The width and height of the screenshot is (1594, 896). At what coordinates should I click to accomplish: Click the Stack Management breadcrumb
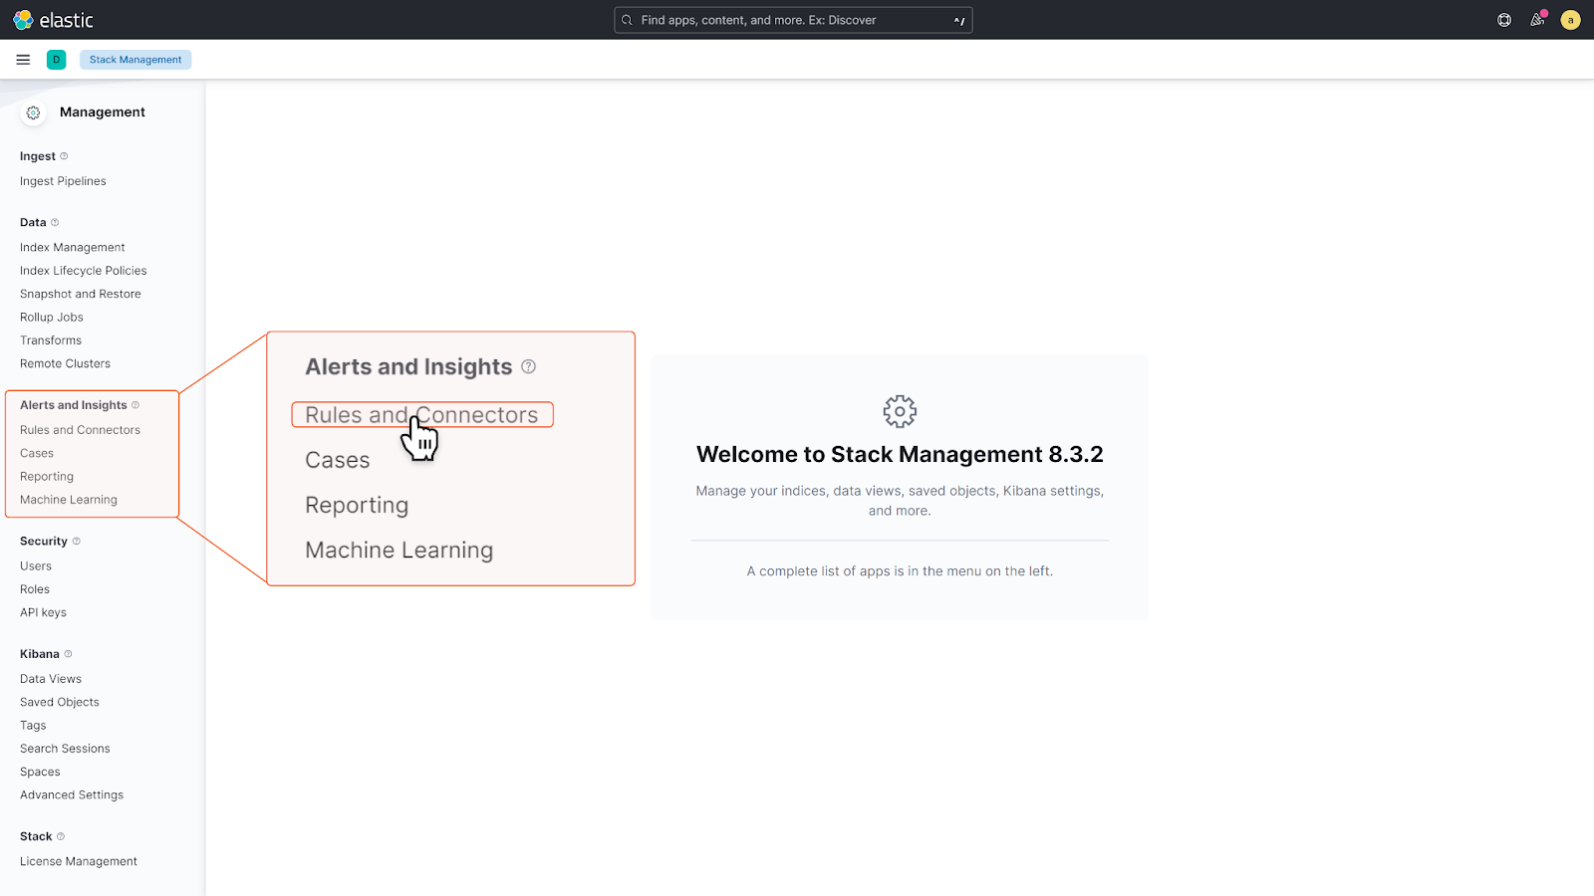click(135, 60)
